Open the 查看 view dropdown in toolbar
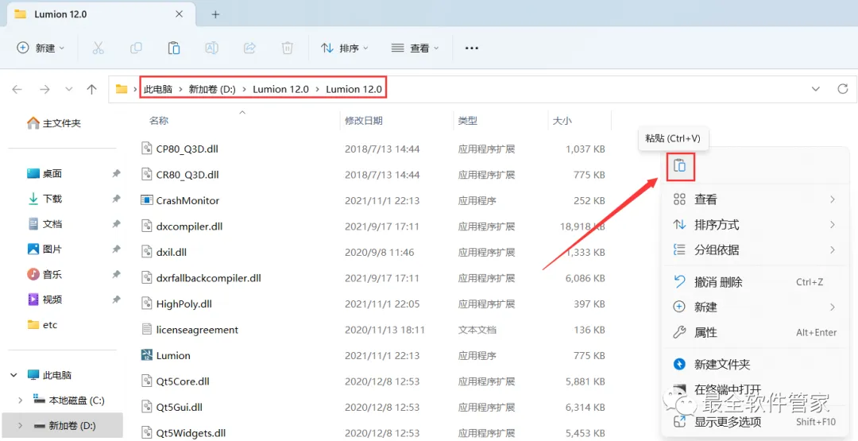 [415, 48]
